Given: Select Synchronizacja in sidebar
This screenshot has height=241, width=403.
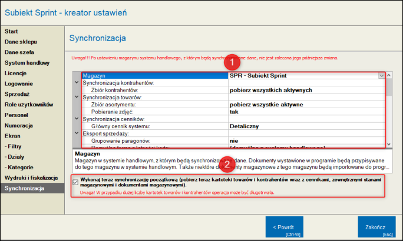Looking at the screenshot, I should click(x=32, y=188).
